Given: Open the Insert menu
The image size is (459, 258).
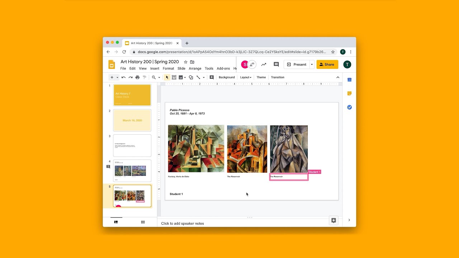Looking at the screenshot, I should 155,68.
